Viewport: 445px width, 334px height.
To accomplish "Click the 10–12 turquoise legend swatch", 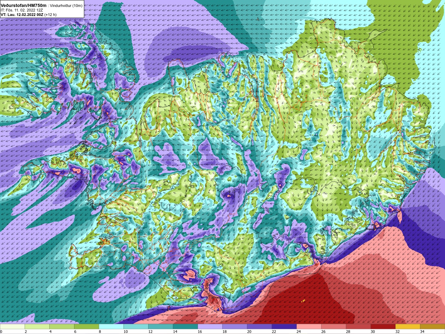I will tap(136, 327).
